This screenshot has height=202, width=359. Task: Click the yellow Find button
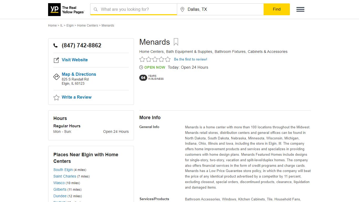click(277, 9)
